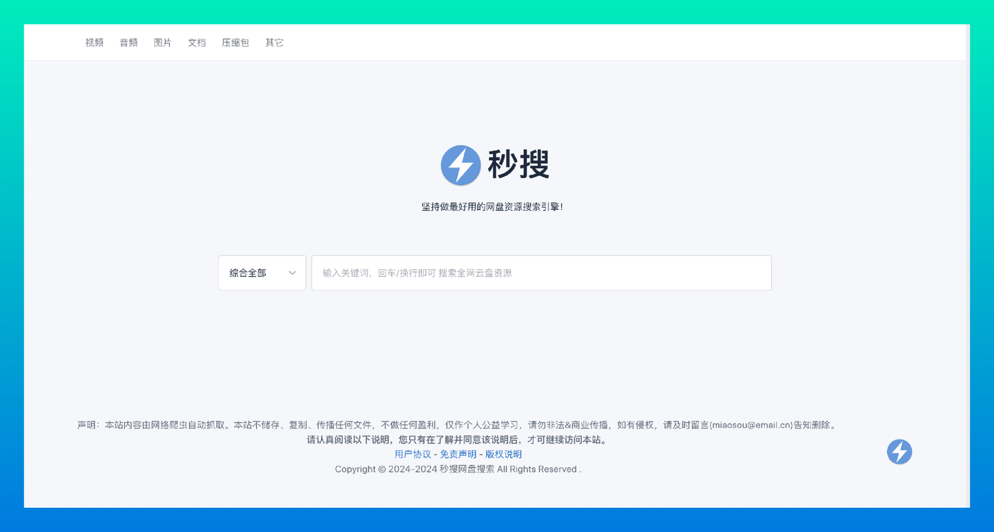This screenshot has height=532, width=994.
Task: Select the 图片 navigation item
Action: coord(163,43)
